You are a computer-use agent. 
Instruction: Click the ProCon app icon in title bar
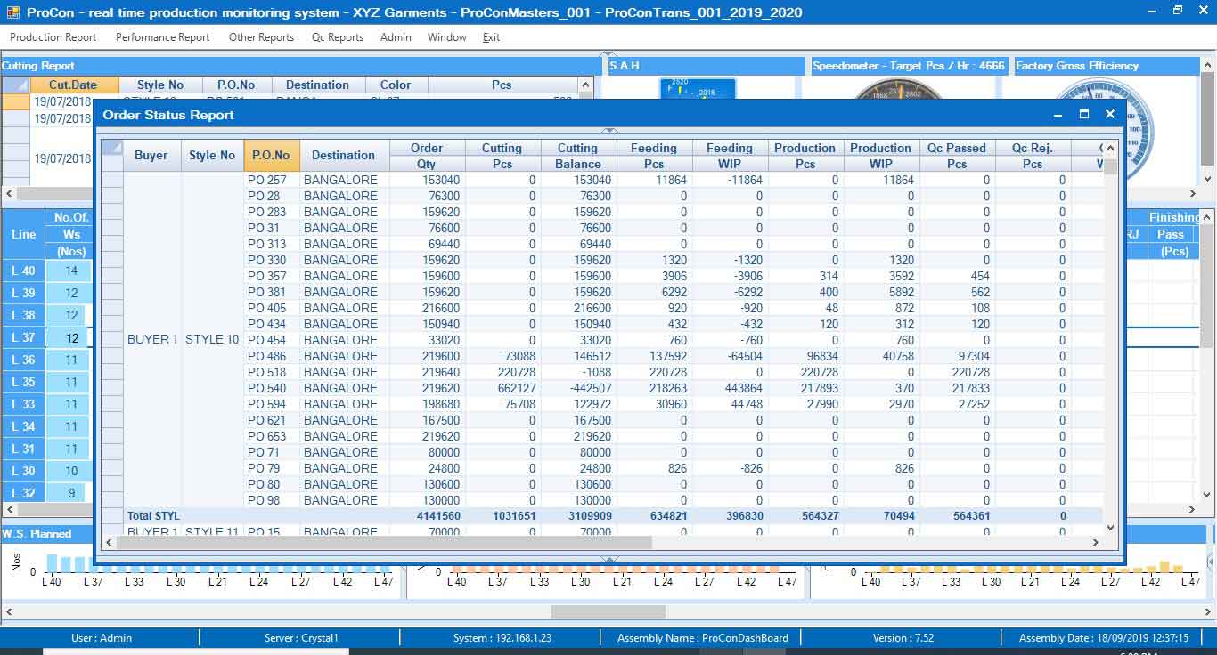pos(12,12)
